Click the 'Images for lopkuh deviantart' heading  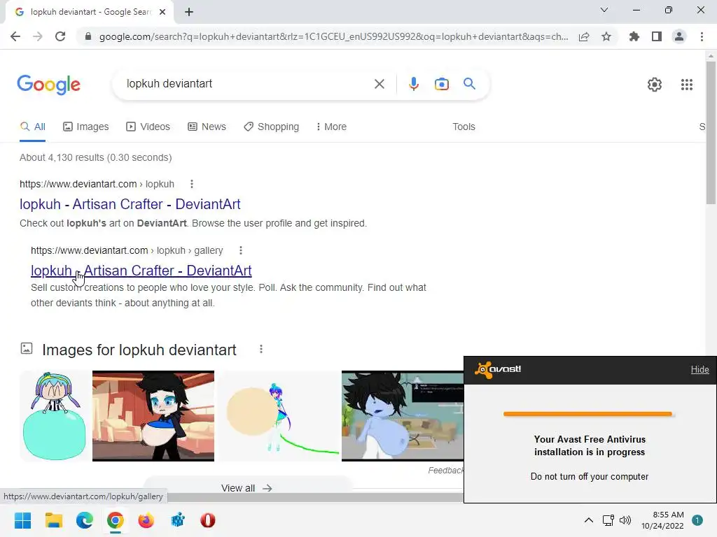click(x=139, y=350)
